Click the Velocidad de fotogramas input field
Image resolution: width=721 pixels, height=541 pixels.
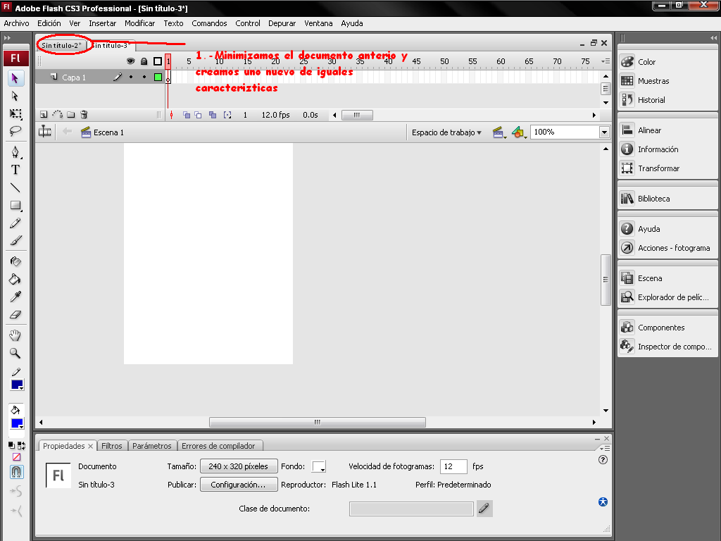tap(453, 466)
